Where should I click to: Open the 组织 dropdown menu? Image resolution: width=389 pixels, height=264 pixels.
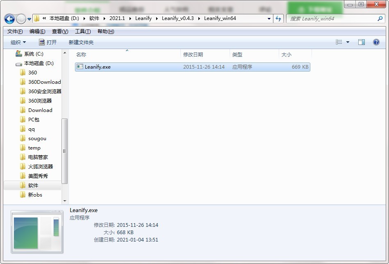click(18, 42)
